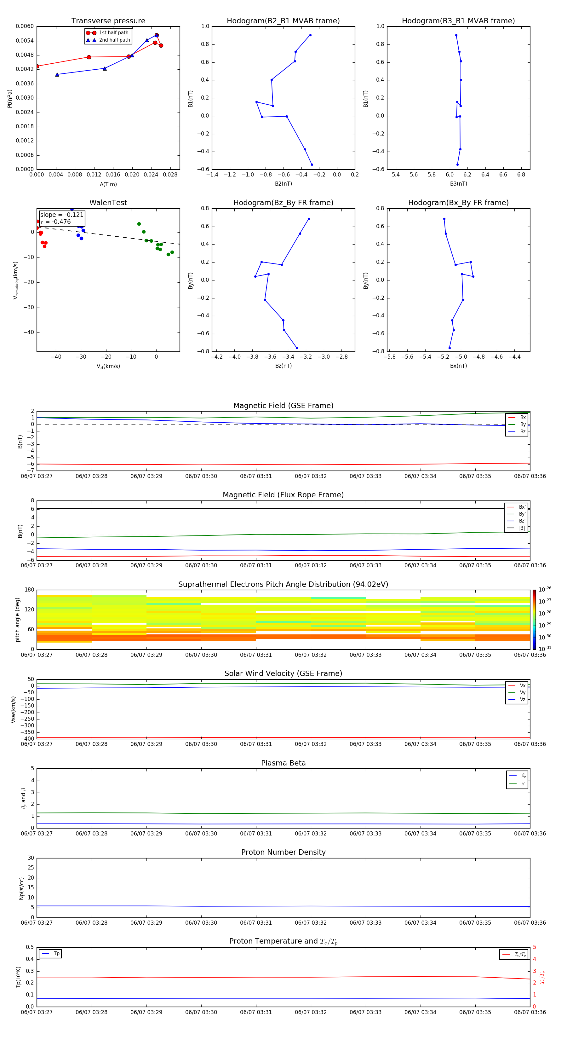Image resolution: width=567 pixels, height=1040 pixels.
Task: Click the "0.0060" tick on Transverse pressure axis
Action: [25, 26]
